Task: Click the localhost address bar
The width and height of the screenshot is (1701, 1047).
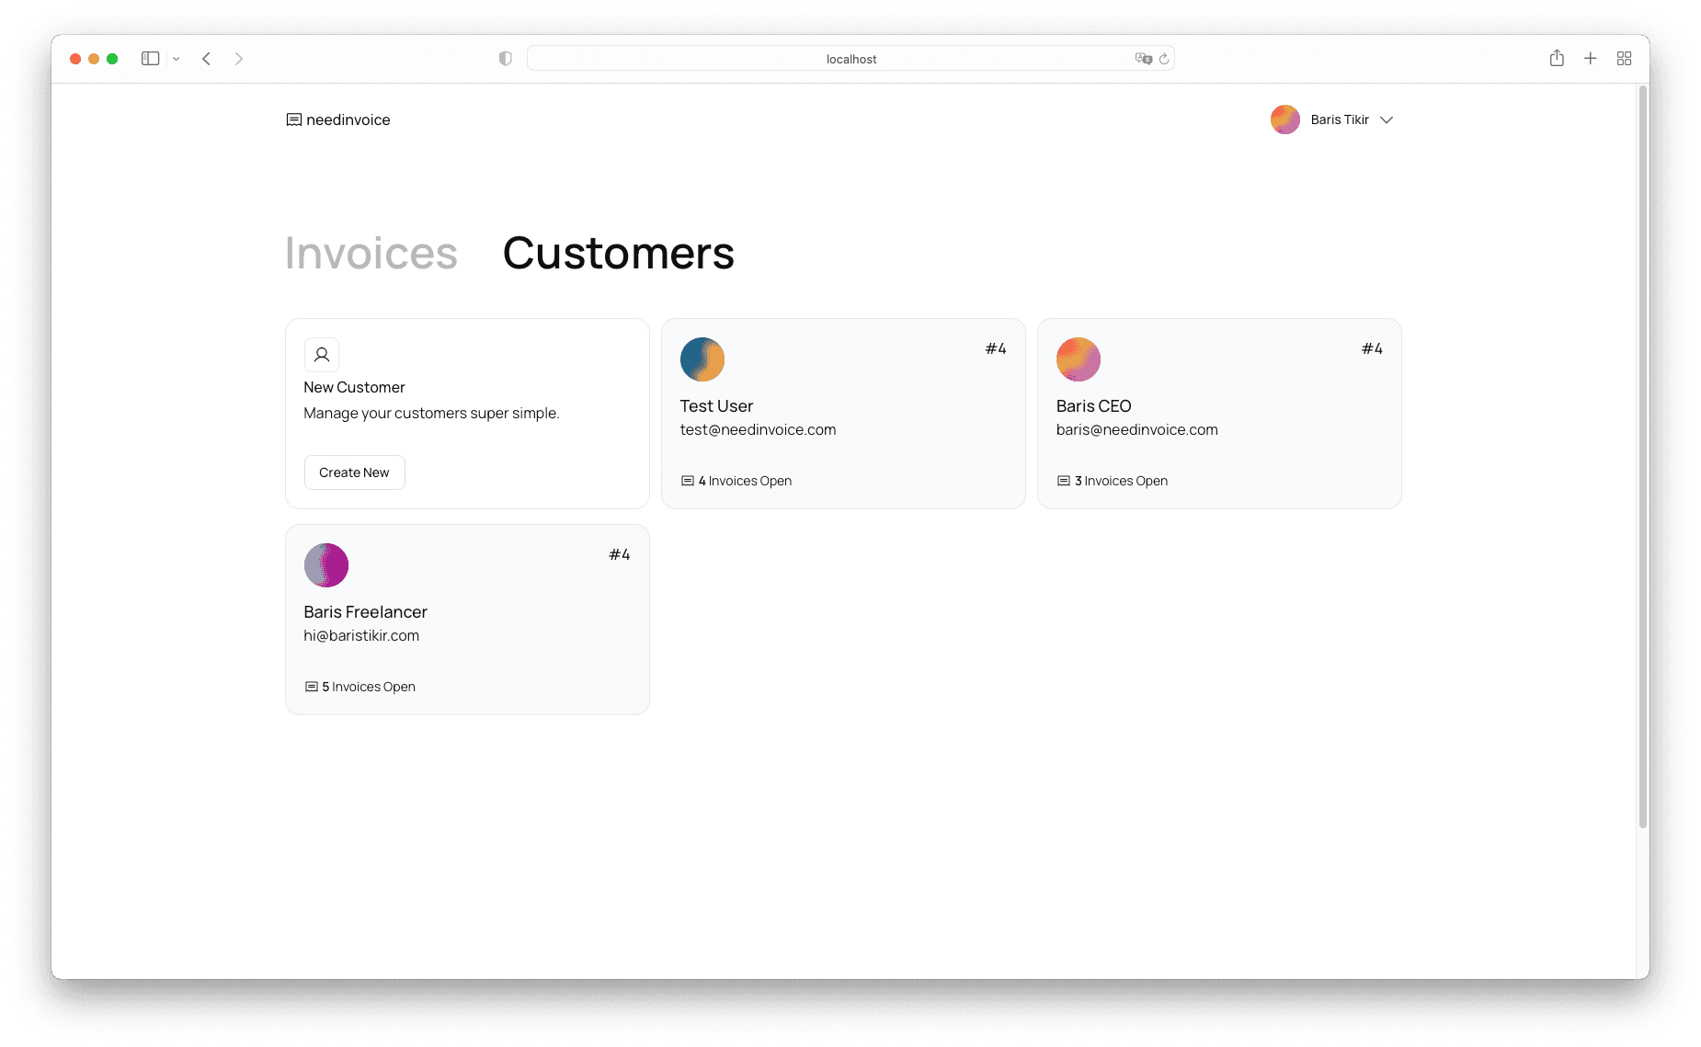Action: (850, 58)
